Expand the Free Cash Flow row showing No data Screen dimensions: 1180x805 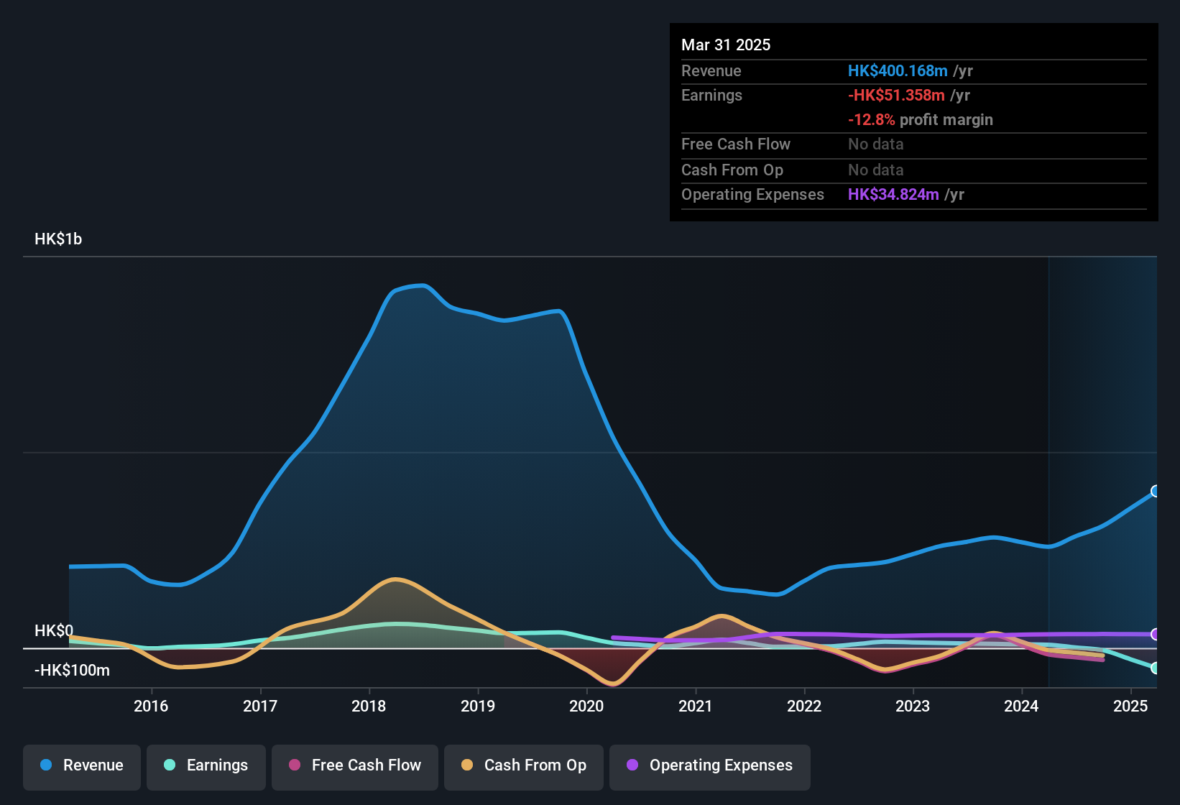(x=736, y=144)
